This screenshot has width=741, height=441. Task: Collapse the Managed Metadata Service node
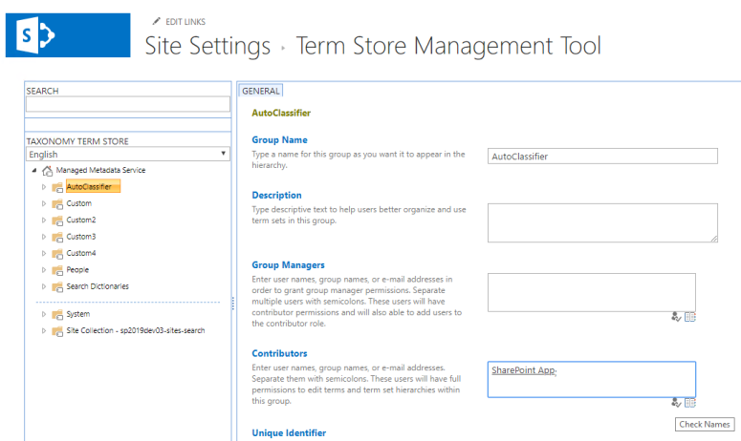click(34, 171)
